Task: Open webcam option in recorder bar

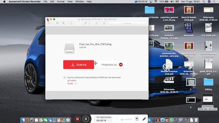Action: [137, 119]
